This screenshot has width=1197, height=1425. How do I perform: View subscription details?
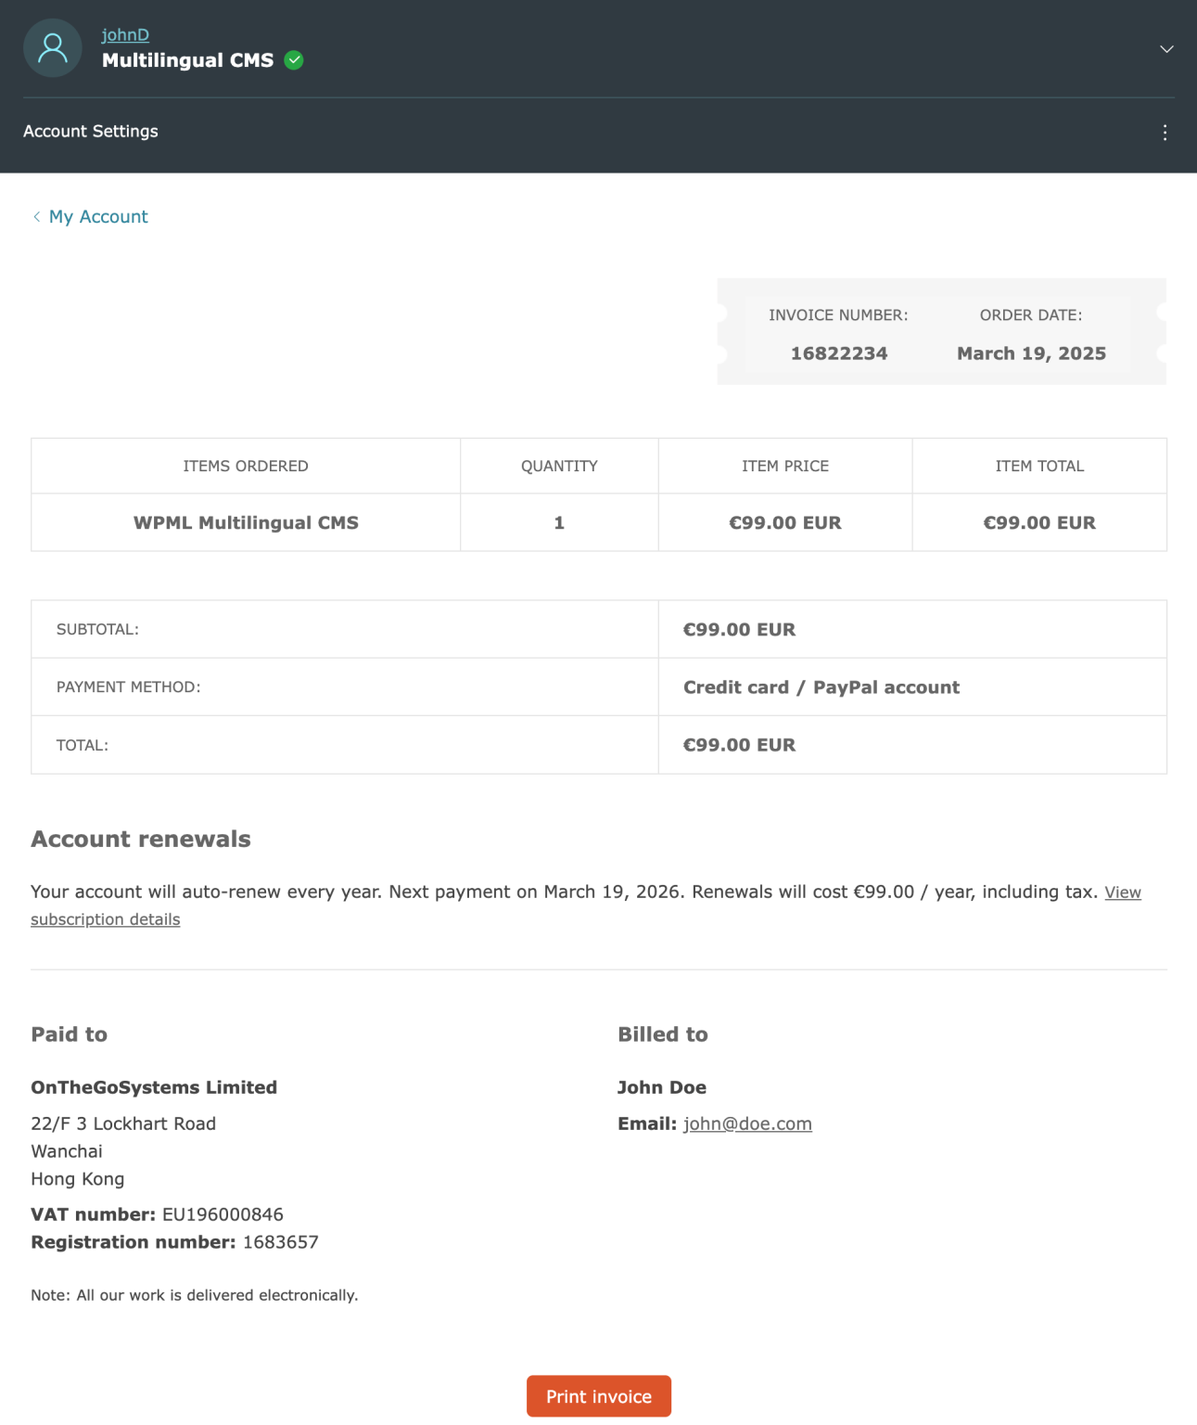tap(105, 918)
